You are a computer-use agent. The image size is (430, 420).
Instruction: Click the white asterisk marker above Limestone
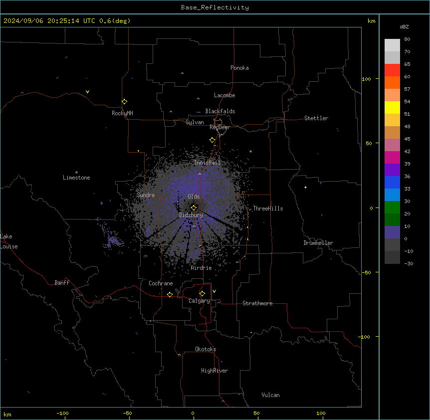click(x=76, y=172)
